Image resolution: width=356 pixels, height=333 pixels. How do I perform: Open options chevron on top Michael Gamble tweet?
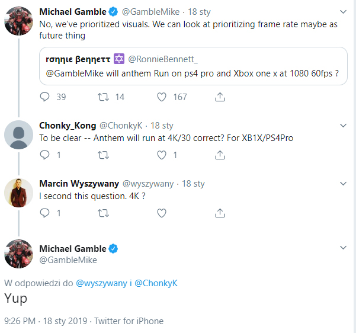click(343, 12)
